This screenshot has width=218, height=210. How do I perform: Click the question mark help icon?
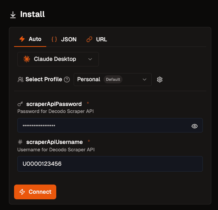click(x=67, y=80)
